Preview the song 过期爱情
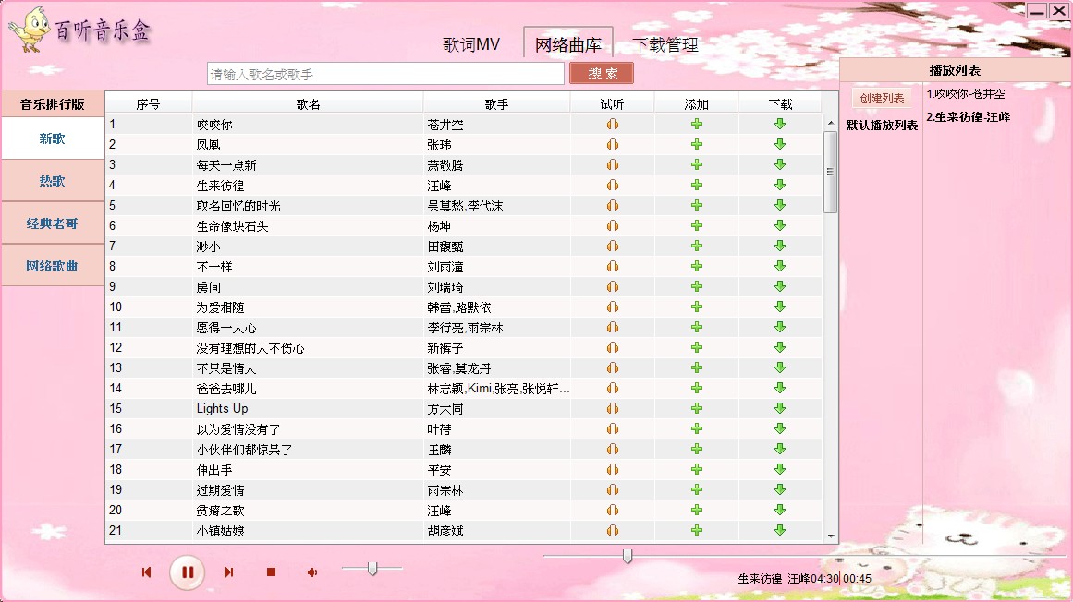The height and width of the screenshot is (602, 1073). coord(612,490)
